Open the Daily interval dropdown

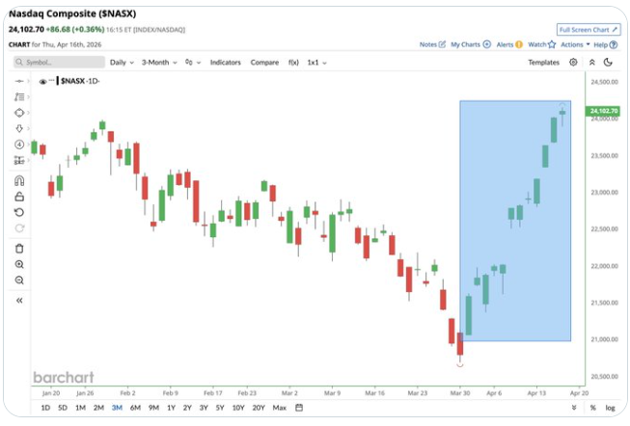(x=122, y=62)
